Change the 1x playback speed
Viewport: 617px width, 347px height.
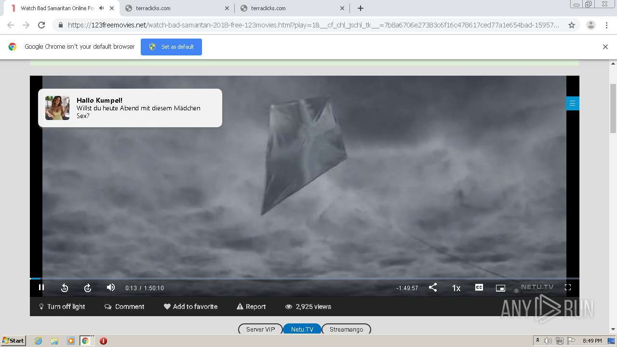456,288
